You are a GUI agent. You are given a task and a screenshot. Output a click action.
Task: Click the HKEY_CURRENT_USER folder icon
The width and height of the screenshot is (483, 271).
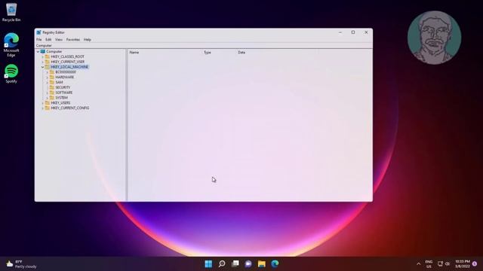[x=47, y=62]
